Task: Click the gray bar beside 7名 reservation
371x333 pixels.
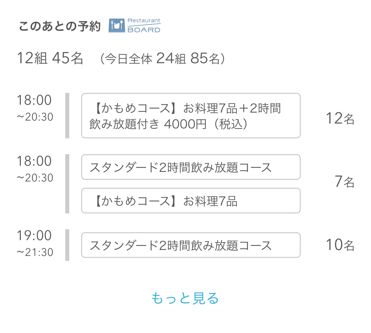Action: pyautogui.click(x=67, y=184)
